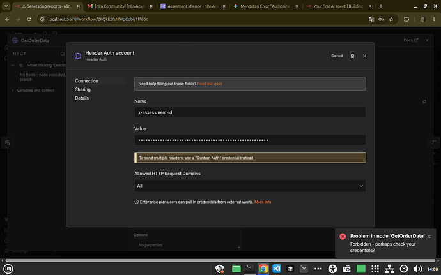Launch Visual Studio Code from the taskbar

pyautogui.click(x=277, y=269)
